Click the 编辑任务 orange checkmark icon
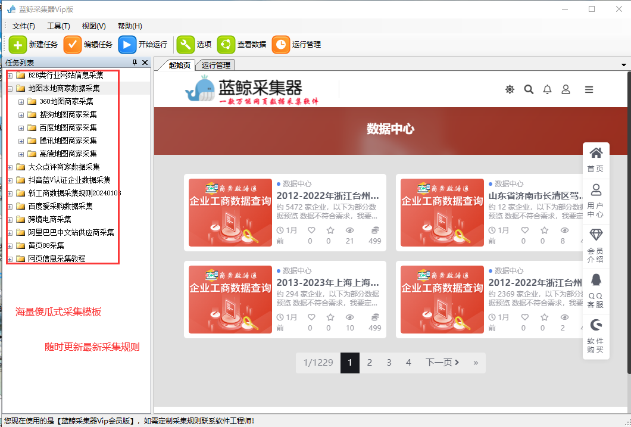Viewport: 631px width, 427px height. coord(73,44)
